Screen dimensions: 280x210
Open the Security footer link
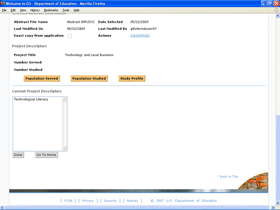coord(110,201)
